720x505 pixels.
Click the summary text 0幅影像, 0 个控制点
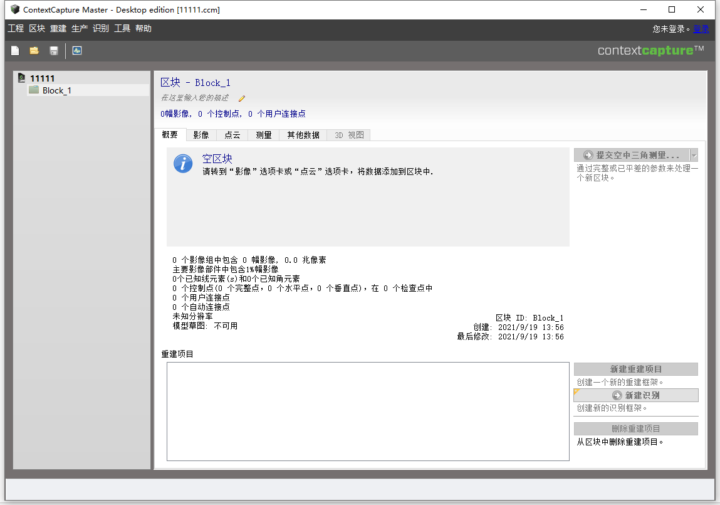(233, 114)
